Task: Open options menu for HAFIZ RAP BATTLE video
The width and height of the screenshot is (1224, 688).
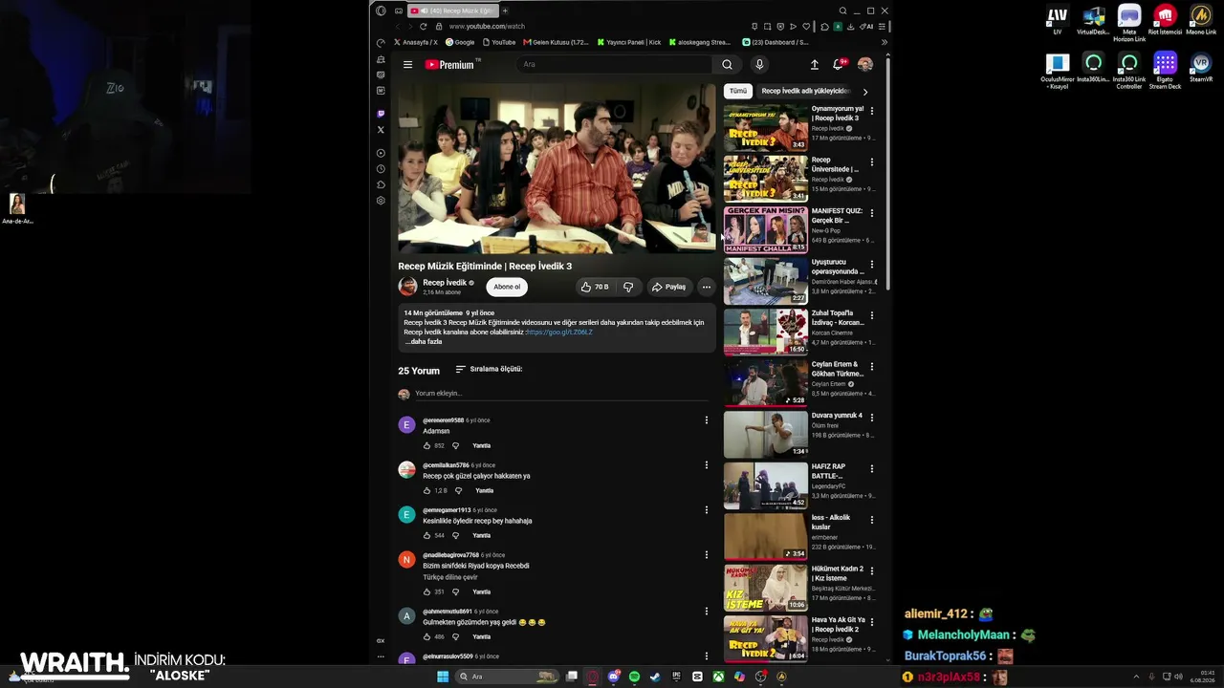Action: click(x=871, y=468)
